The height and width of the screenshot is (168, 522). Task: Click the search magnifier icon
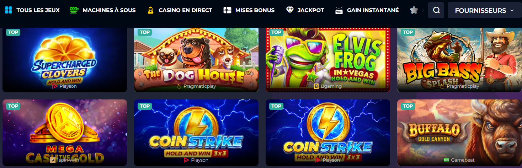(436, 10)
